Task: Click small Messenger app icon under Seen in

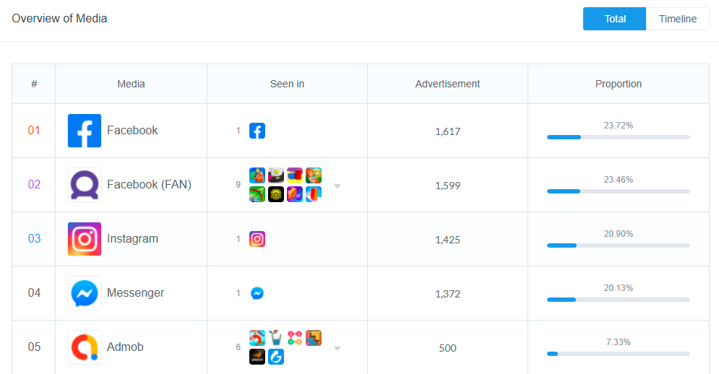Action: [x=257, y=293]
